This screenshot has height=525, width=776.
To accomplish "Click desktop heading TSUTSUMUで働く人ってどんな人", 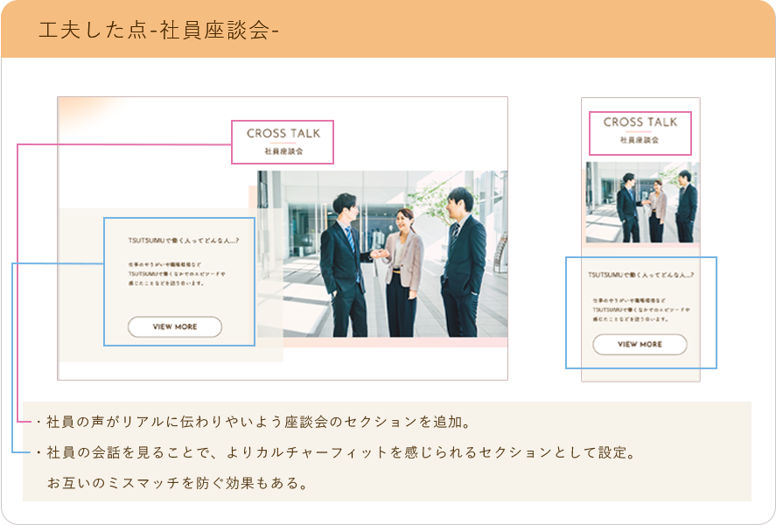I will (184, 241).
